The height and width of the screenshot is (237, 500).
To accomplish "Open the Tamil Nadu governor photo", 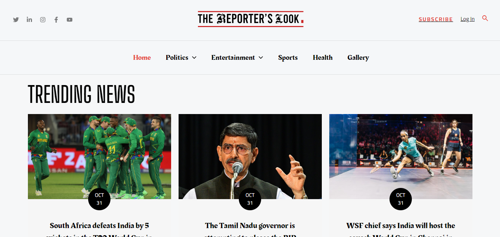I will click(250, 156).
